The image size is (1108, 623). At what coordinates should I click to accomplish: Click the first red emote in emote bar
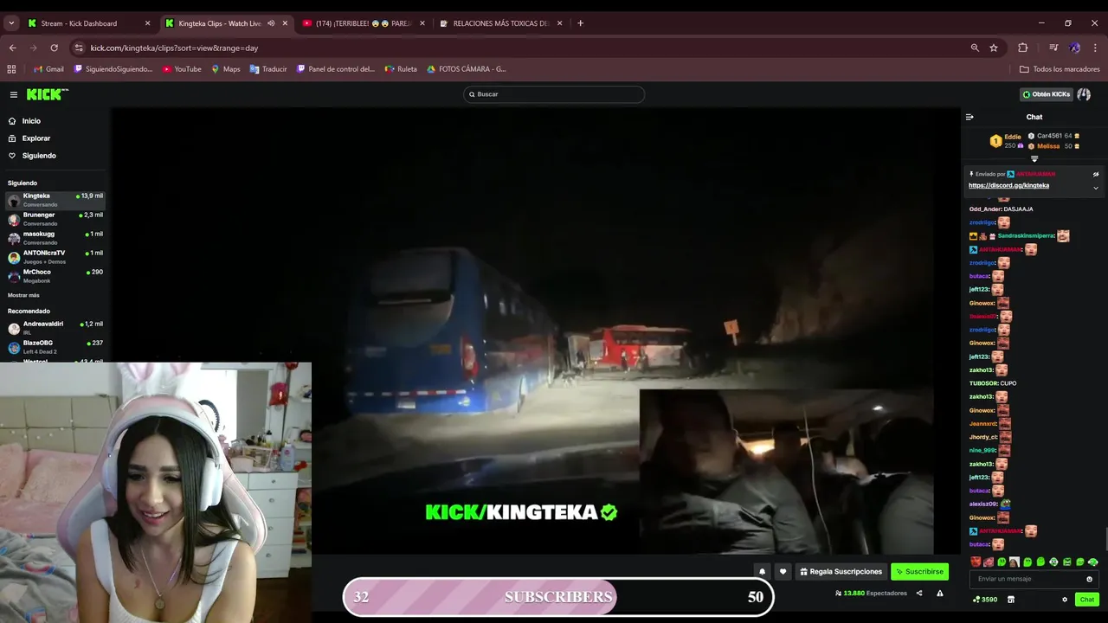point(976,562)
